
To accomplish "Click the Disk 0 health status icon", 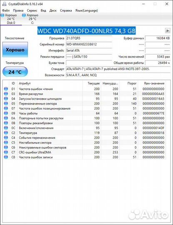I will [3, 15].
